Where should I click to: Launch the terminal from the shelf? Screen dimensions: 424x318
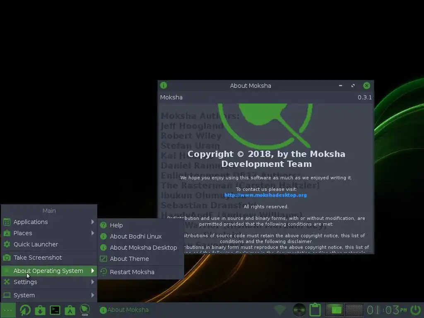(55, 310)
